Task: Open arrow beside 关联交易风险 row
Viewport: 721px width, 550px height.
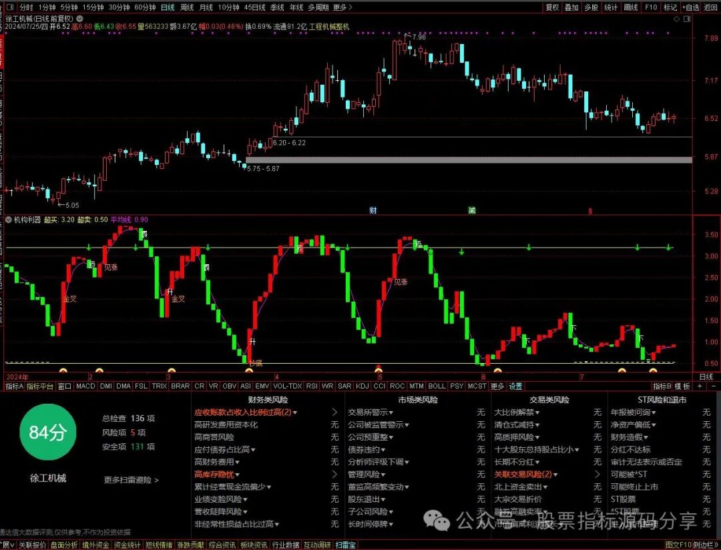Action: coord(597,474)
